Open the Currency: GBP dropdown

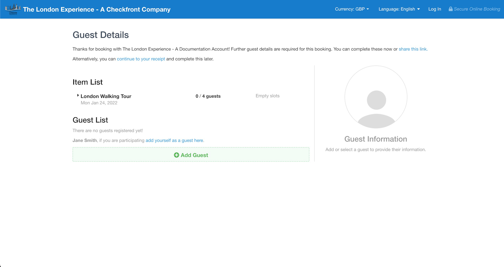point(352,9)
